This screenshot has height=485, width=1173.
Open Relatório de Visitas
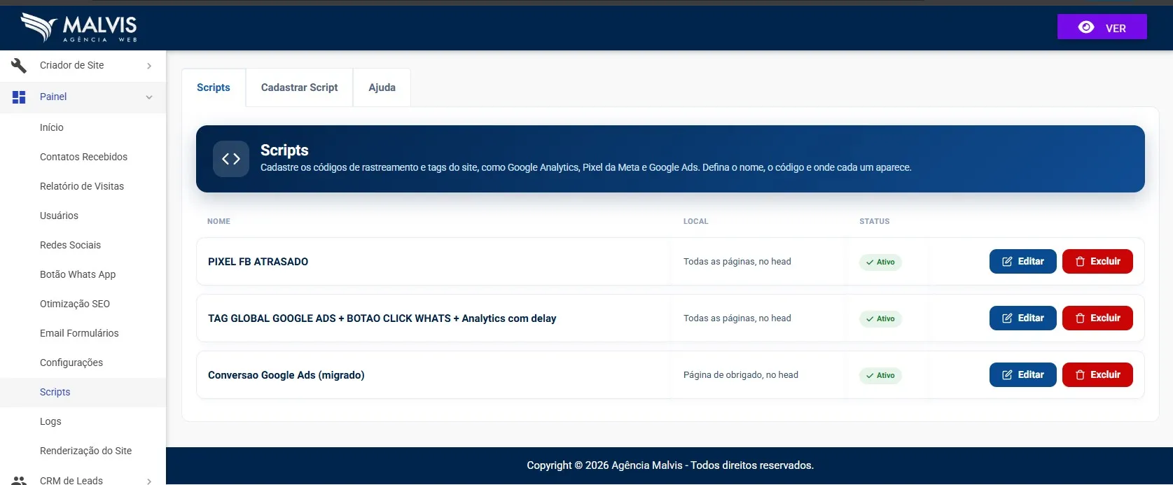pyautogui.click(x=83, y=186)
